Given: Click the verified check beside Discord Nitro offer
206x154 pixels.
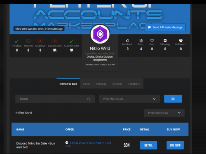Looking at the screenshot, I should (67, 142).
